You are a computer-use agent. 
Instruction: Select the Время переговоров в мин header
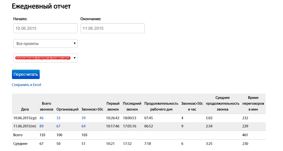pyautogui.click(x=253, y=103)
